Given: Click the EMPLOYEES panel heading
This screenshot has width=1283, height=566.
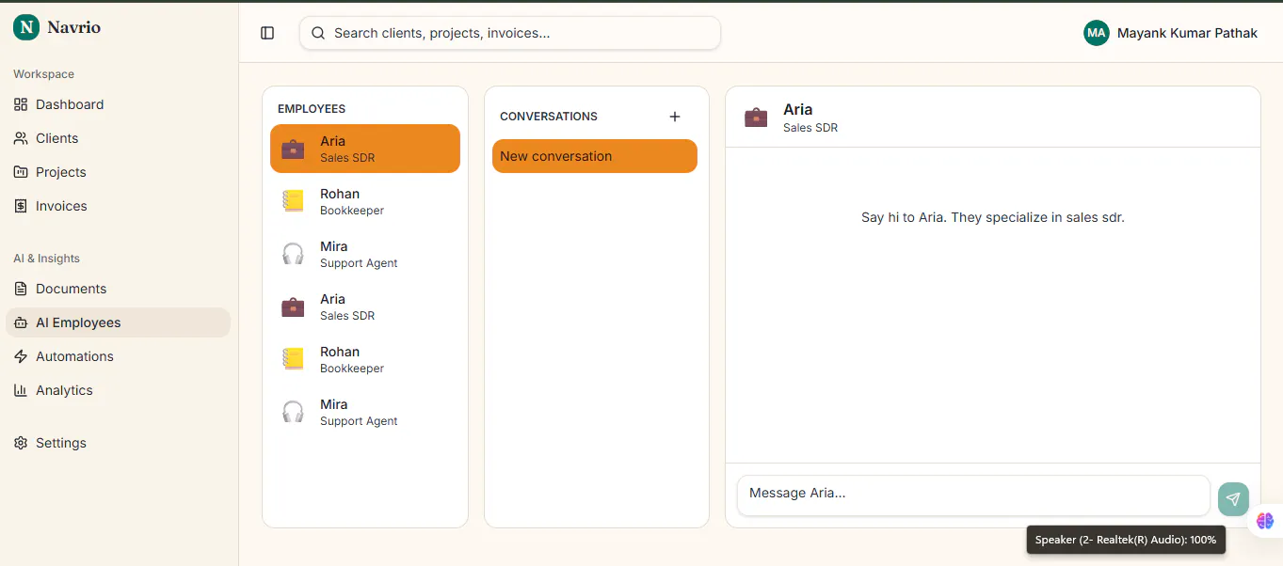Looking at the screenshot, I should tap(312, 109).
